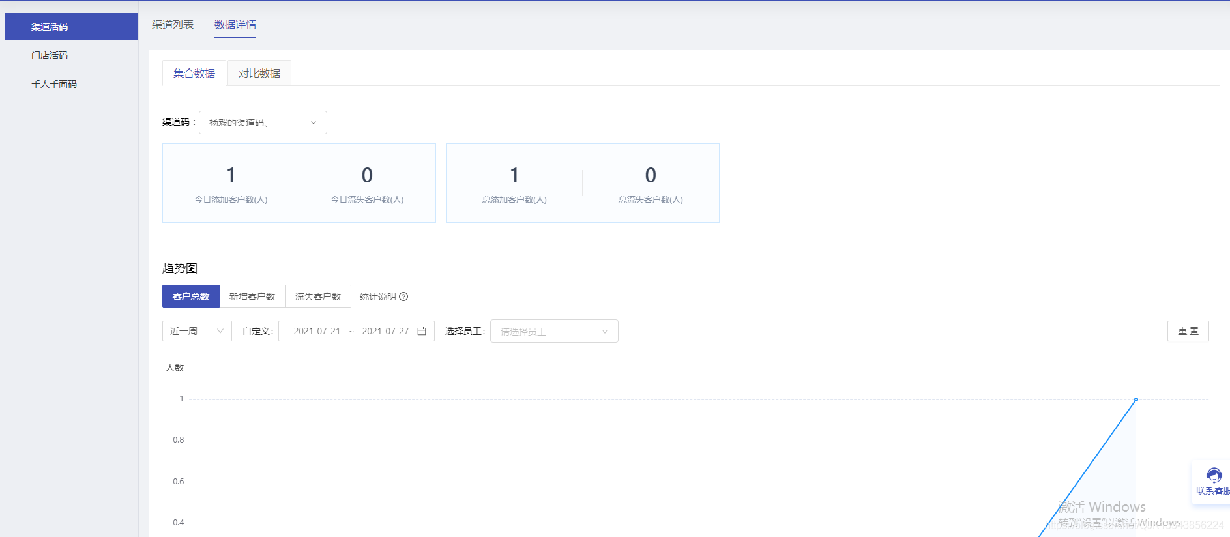Switch to the 渠道列表 tab
This screenshot has width=1230, height=537.
click(x=173, y=25)
